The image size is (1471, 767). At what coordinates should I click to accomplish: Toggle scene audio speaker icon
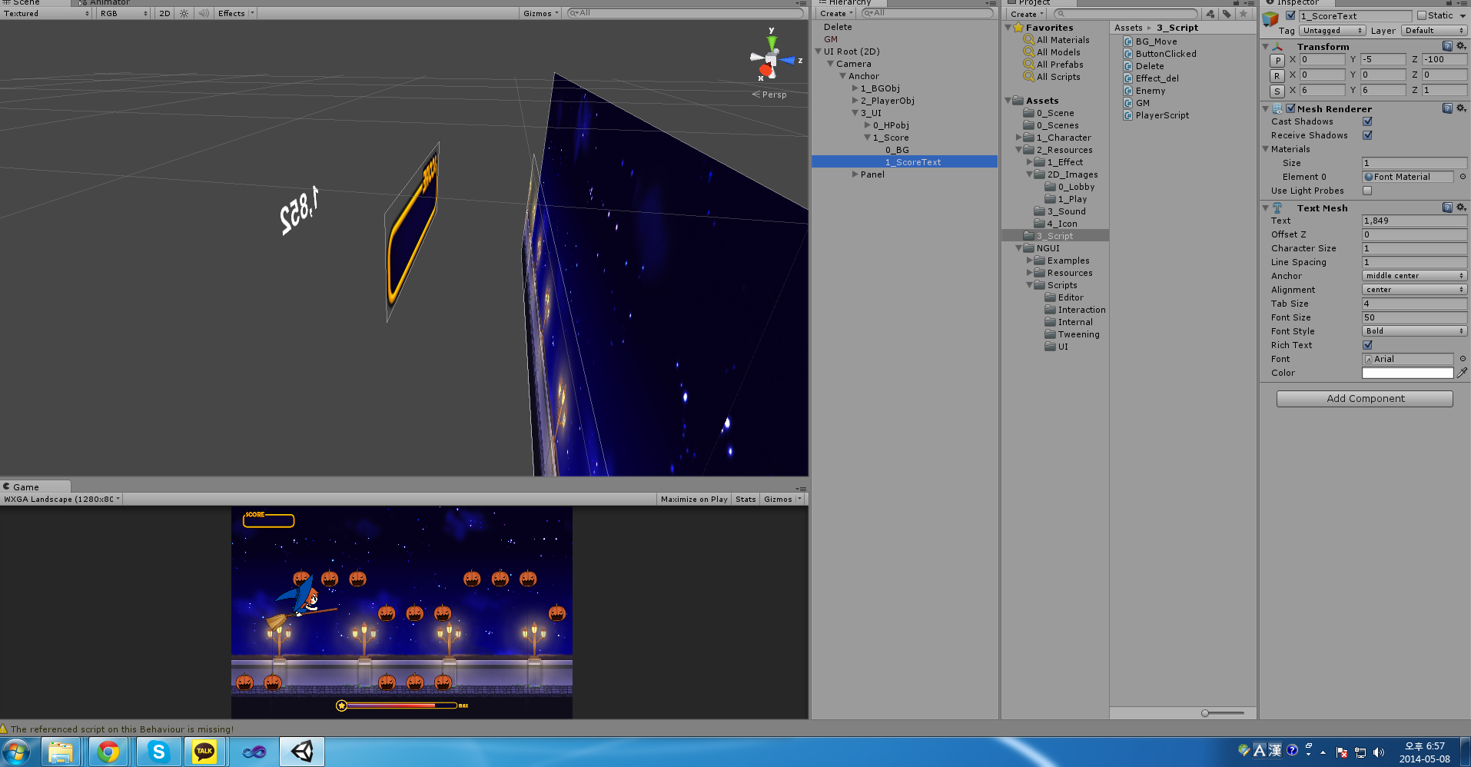click(x=203, y=13)
